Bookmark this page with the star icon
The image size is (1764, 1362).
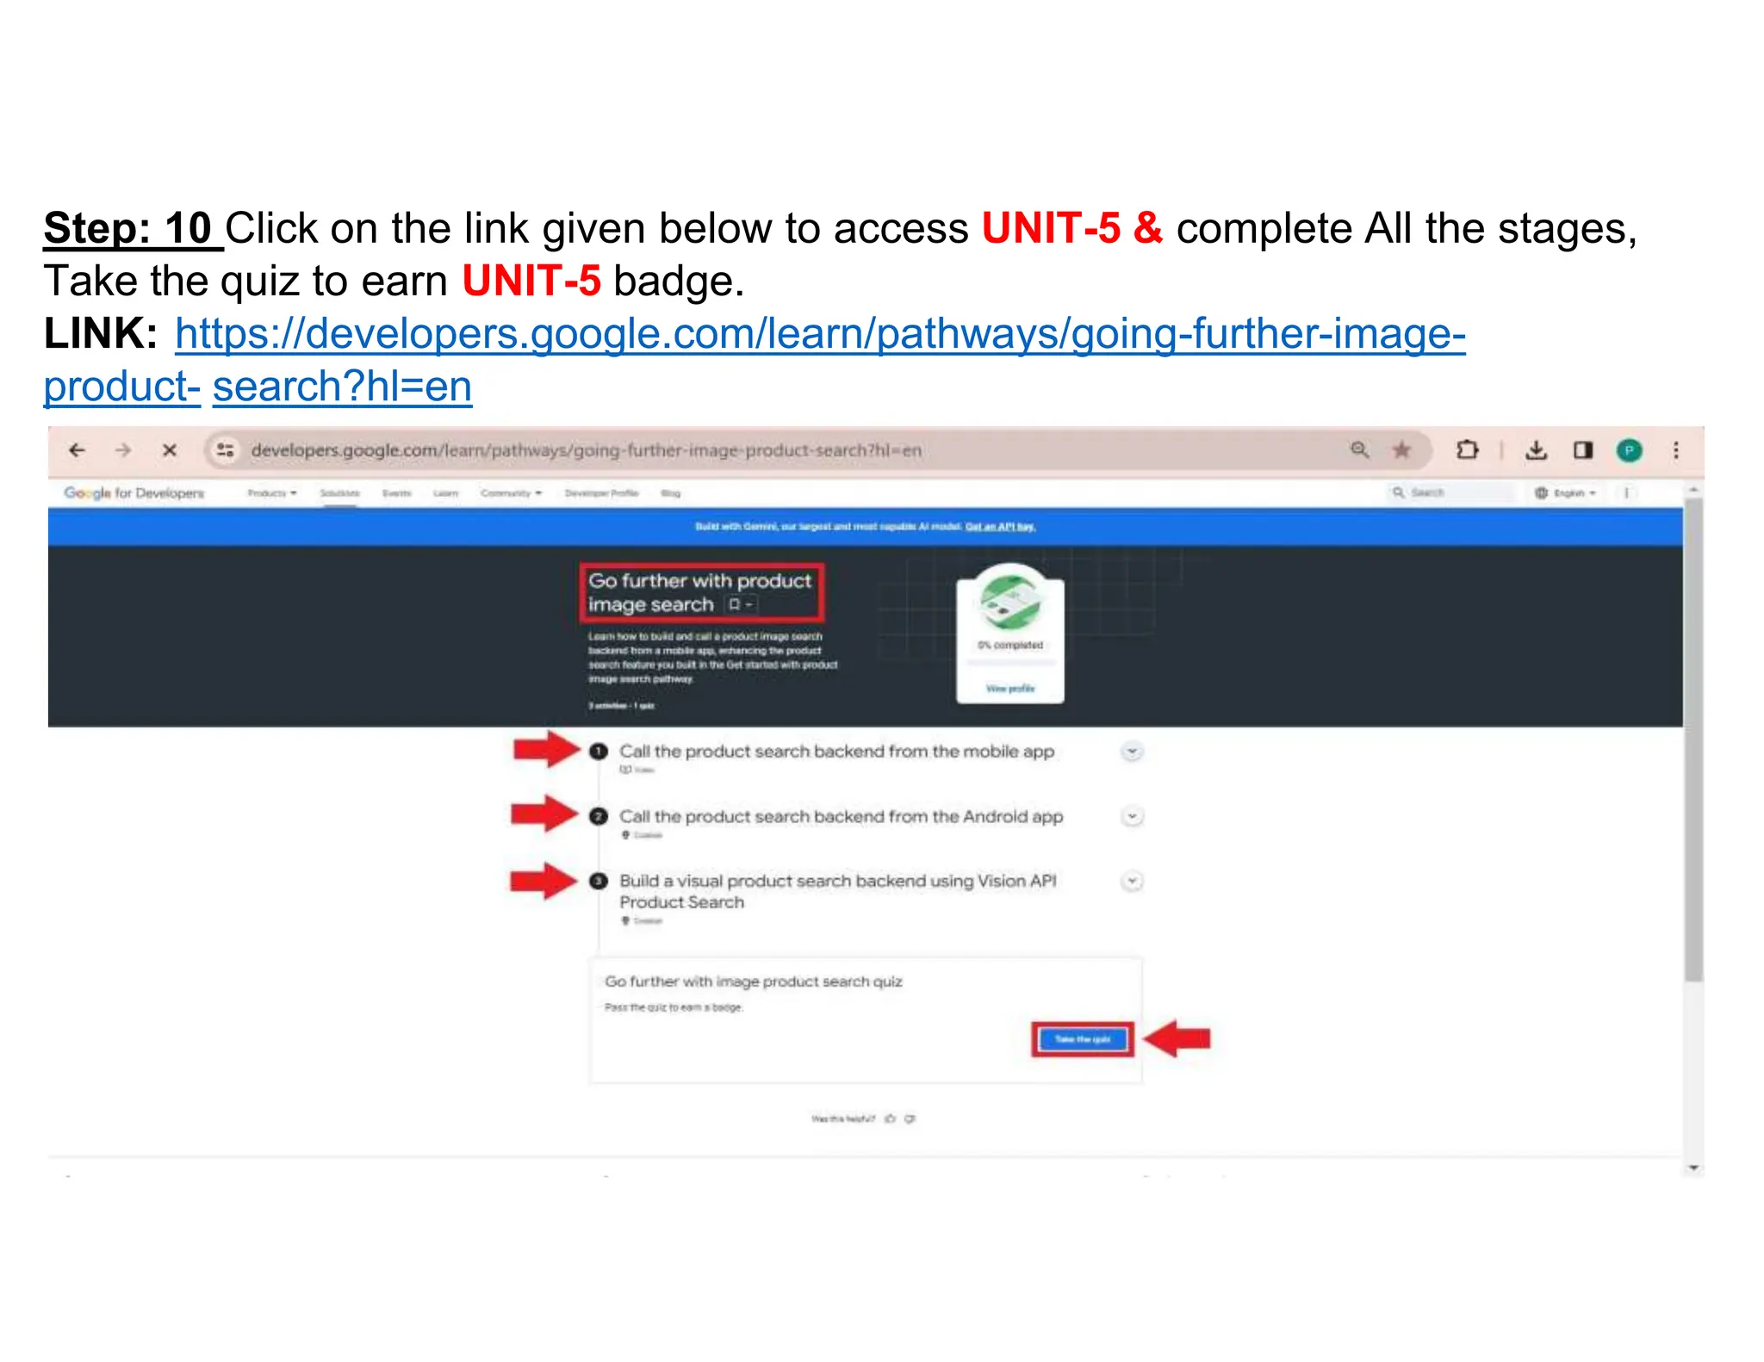(1401, 450)
